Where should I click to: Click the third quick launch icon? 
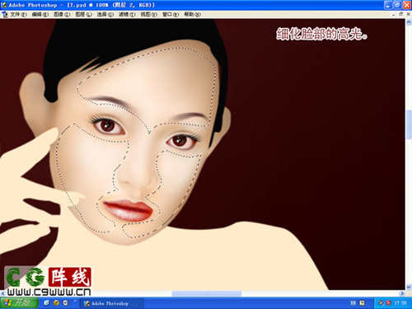pyautogui.click(x=66, y=302)
